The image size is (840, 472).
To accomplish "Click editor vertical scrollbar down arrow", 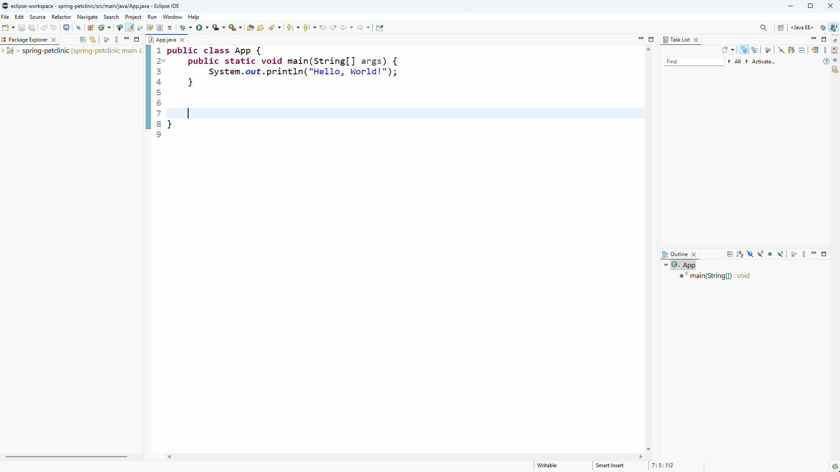I will [648, 449].
